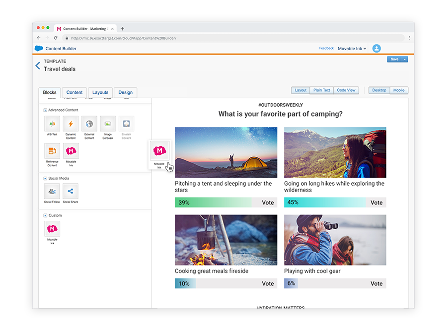The height and width of the screenshot is (336, 447).
Task: Open the Movable Ink account dropdown
Action: pyautogui.click(x=352, y=48)
